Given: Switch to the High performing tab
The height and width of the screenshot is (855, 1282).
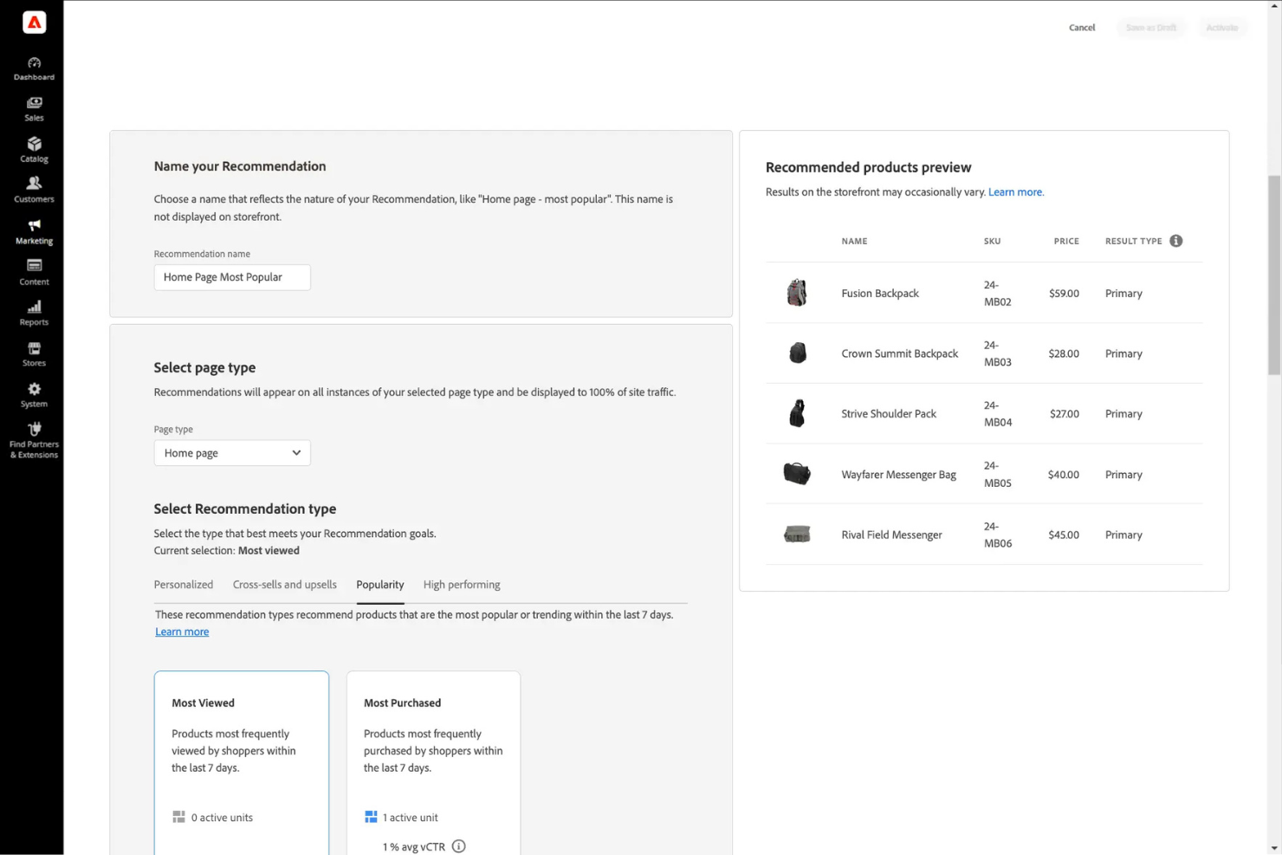Looking at the screenshot, I should pyautogui.click(x=461, y=584).
